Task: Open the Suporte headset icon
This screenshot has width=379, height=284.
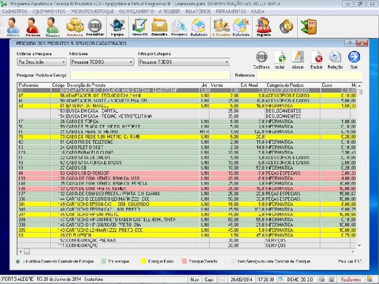Action: coord(264,27)
